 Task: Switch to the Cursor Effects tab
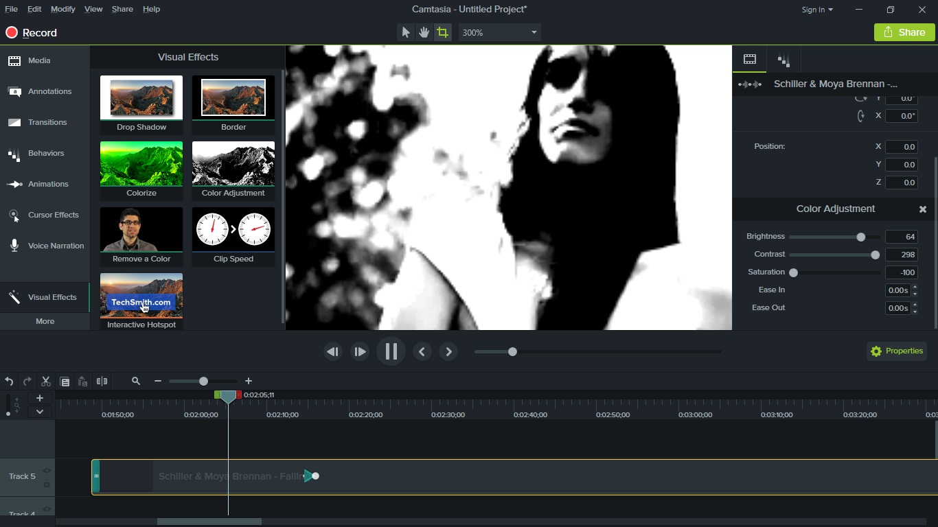(x=45, y=215)
